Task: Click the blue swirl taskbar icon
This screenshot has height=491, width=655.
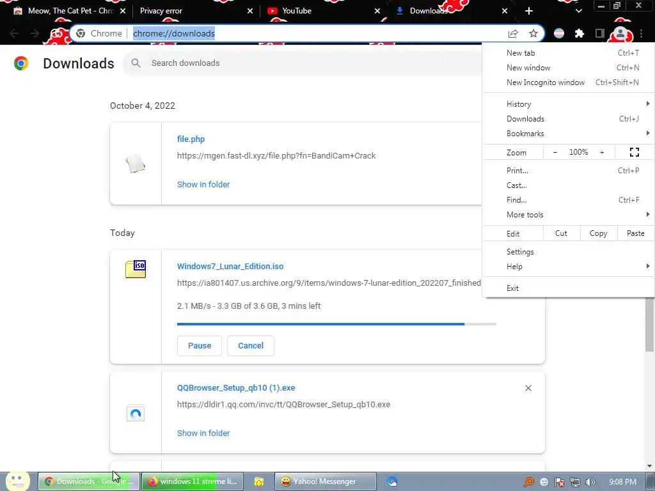Action: (392, 481)
